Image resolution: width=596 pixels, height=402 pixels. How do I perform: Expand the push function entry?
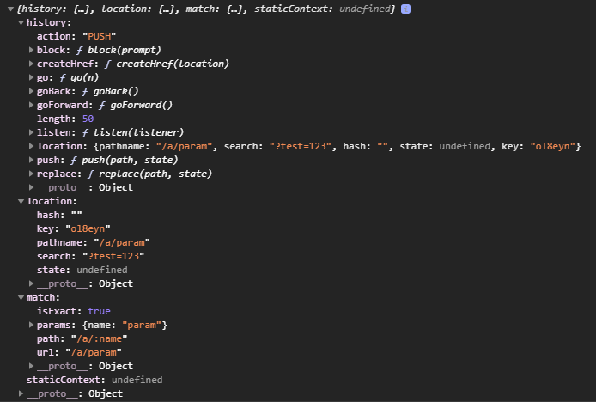click(x=31, y=160)
